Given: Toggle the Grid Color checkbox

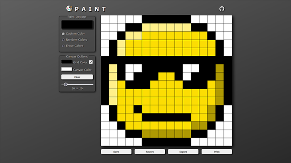Looking at the screenshot, I should pyautogui.click(x=91, y=62).
